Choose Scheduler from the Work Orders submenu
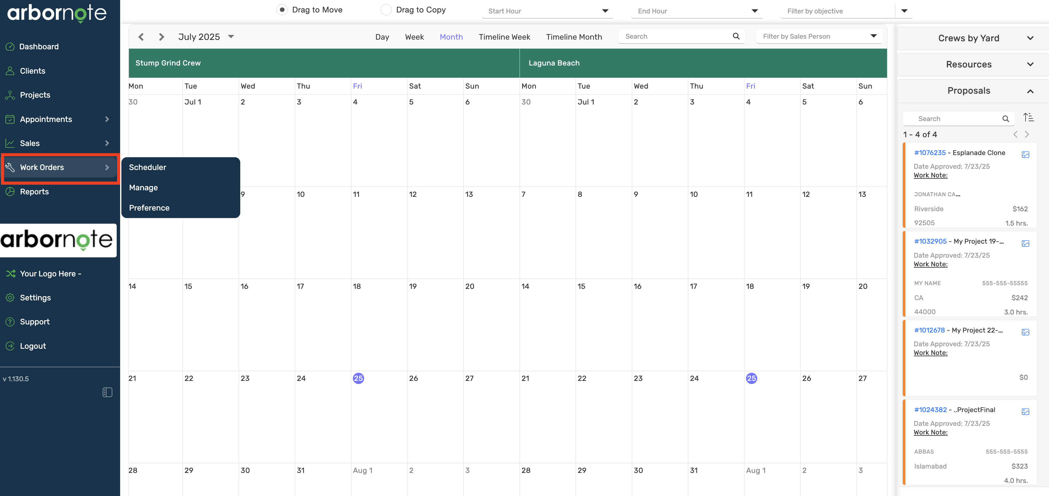The image size is (1049, 496). 147,167
